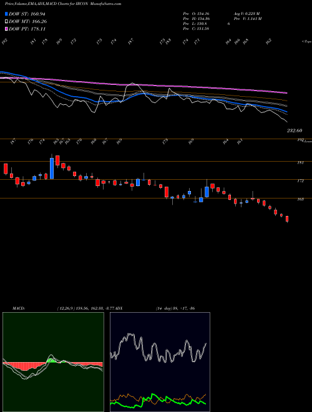Click the tall blue candlestick near 181

[52, 169]
